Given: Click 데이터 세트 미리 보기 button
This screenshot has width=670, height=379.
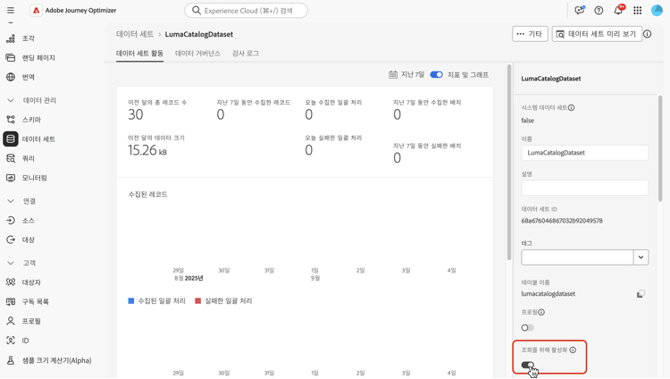Looking at the screenshot, I should coord(597,34).
